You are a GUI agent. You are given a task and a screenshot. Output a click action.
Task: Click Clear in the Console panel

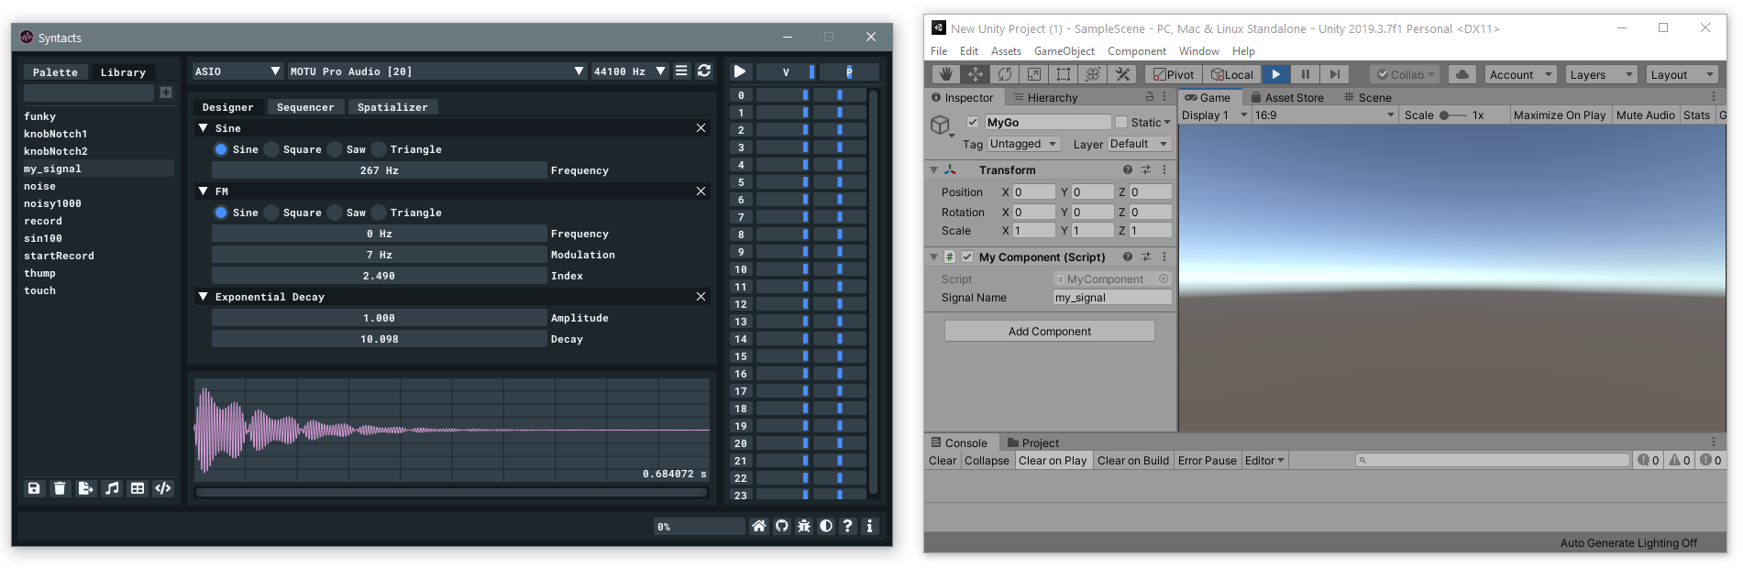943,460
